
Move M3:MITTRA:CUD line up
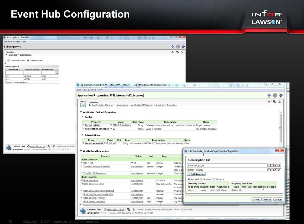click(269, 170)
